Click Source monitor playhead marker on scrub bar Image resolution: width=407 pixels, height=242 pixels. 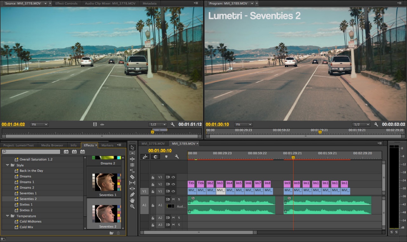click(x=152, y=132)
